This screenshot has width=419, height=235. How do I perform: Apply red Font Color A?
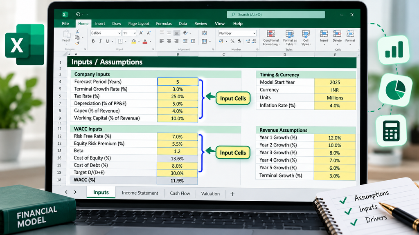(145, 41)
